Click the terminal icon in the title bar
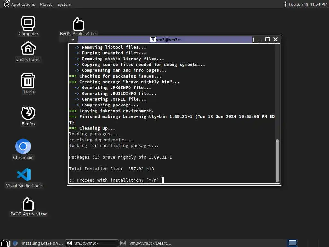This screenshot has width=329, height=247. pos(153,40)
